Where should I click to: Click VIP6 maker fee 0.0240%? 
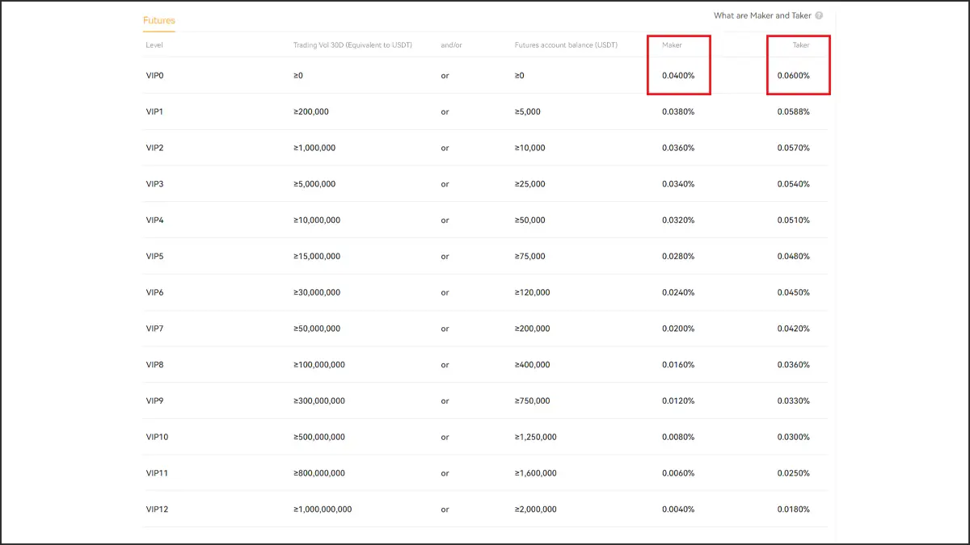(x=678, y=292)
